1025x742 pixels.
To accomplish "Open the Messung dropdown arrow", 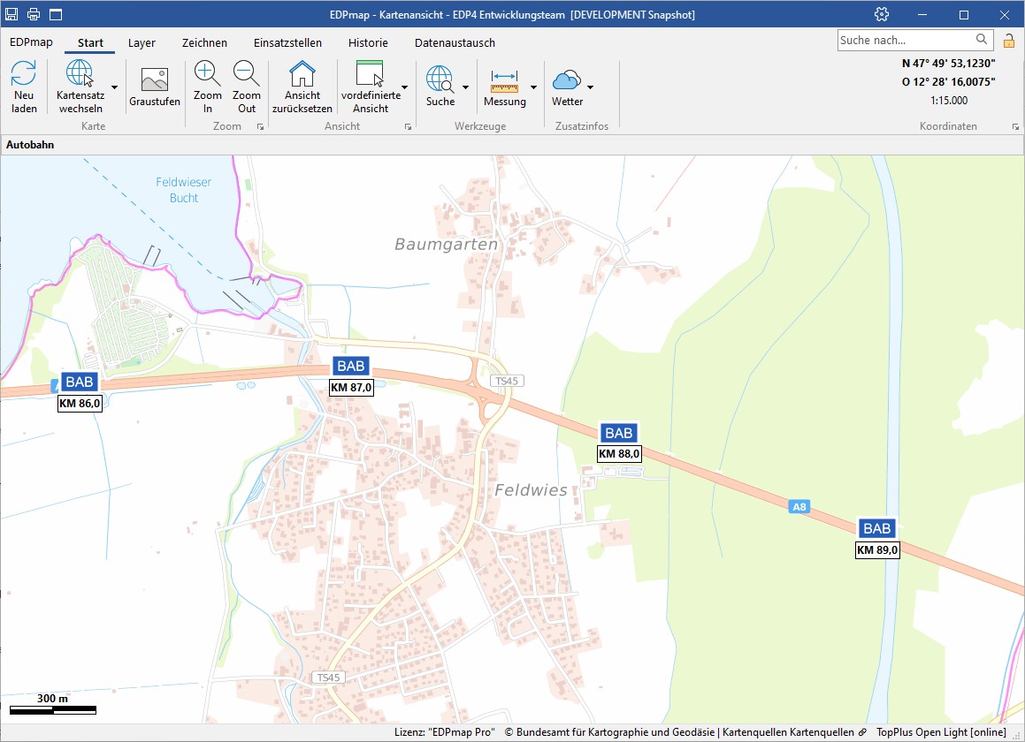I will tap(533, 87).
